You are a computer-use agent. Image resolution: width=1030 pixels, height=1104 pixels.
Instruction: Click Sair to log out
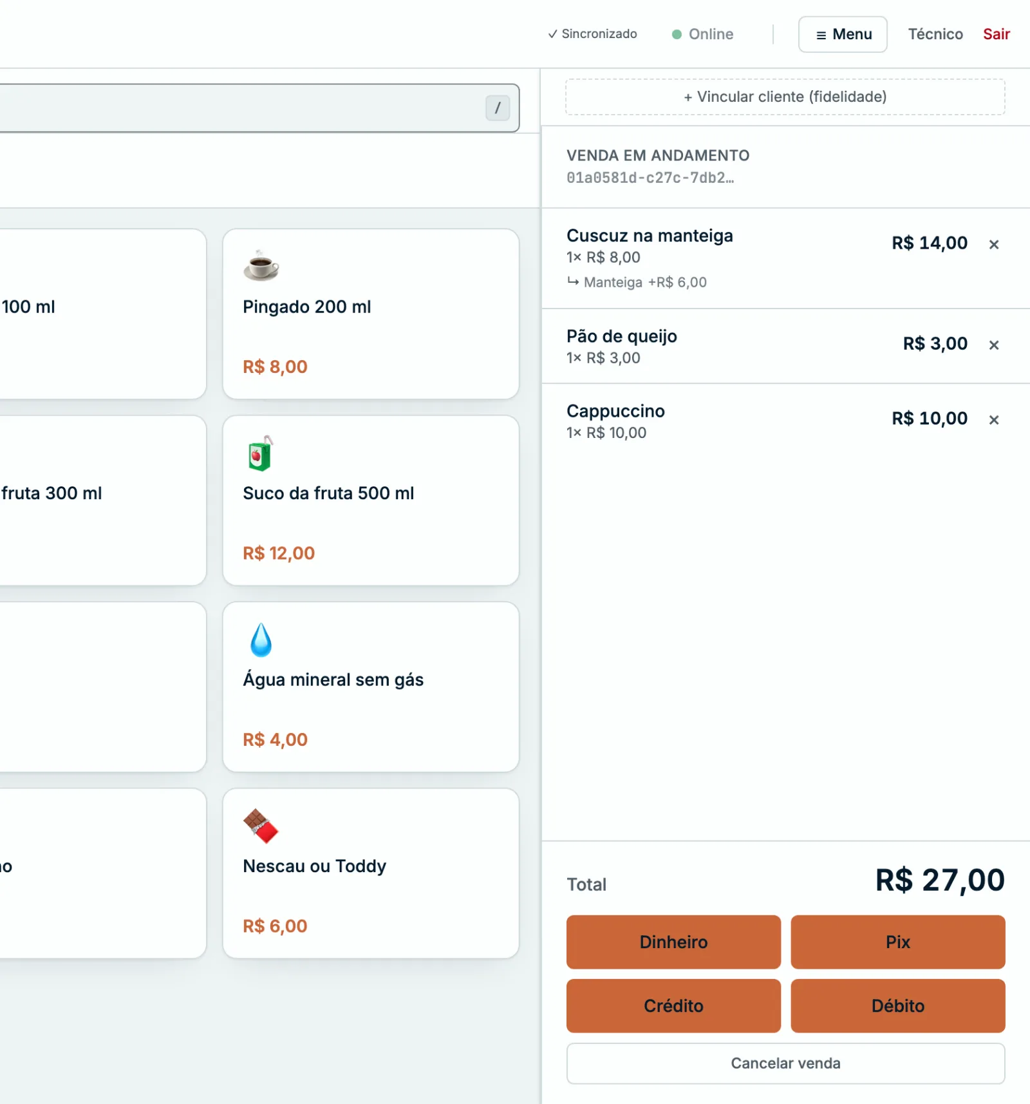coord(996,34)
